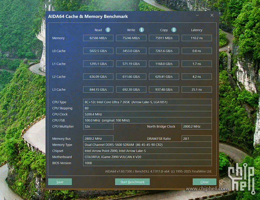Screen dimensions: 260x200
Task: Click L3 Cache latency 25.1 ns
Action: (197, 90)
